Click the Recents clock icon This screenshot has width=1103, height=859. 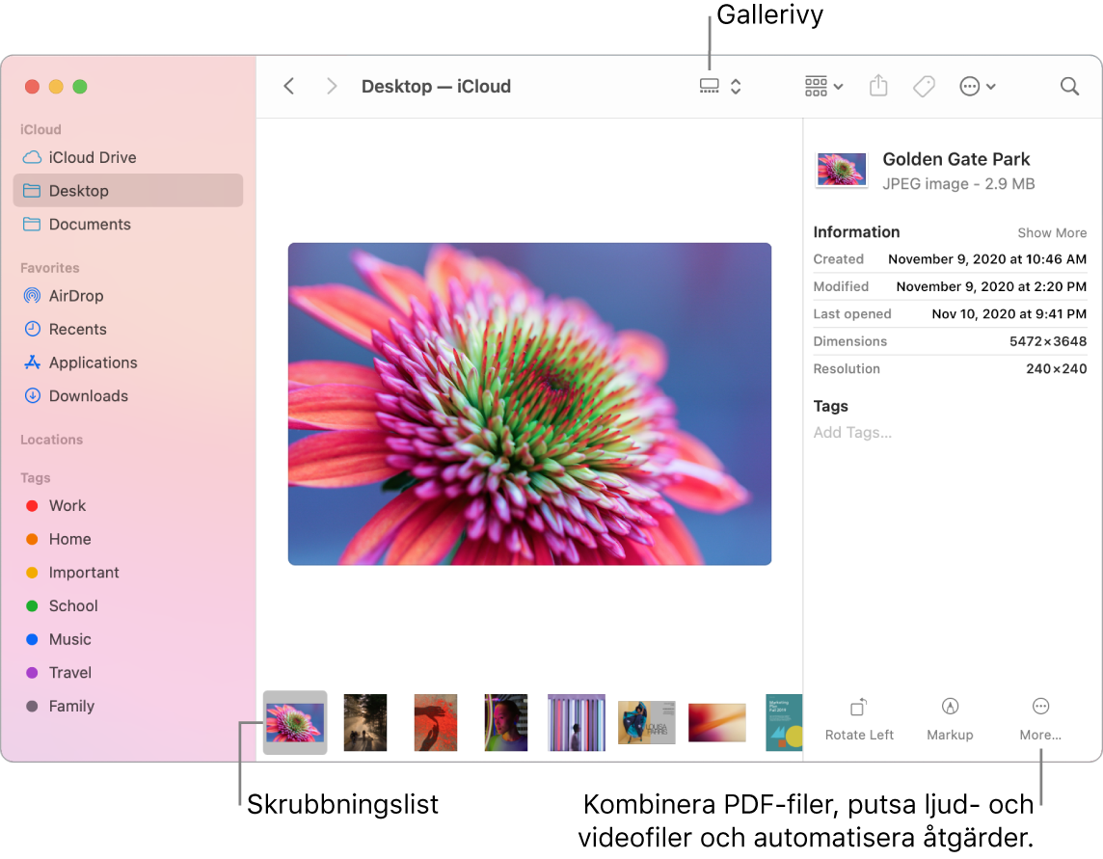click(32, 329)
